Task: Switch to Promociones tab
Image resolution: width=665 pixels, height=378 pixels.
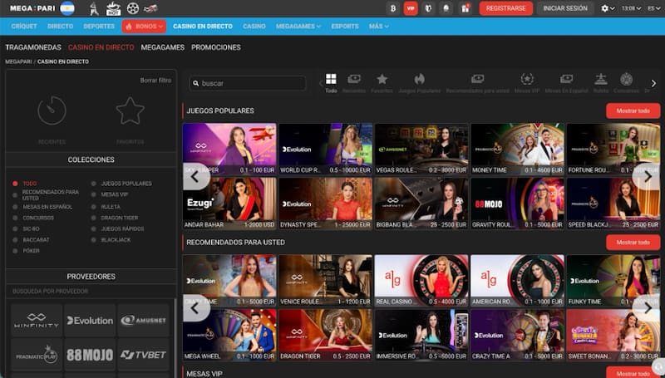Action: pyautogui.click(x=216, y=47)
